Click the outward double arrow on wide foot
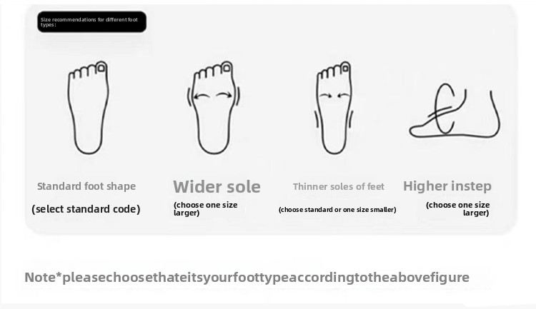Screen dimensions: 536x309 [214, 96]
